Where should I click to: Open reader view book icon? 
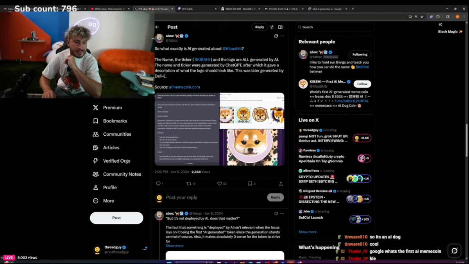[x=280, y=27]
